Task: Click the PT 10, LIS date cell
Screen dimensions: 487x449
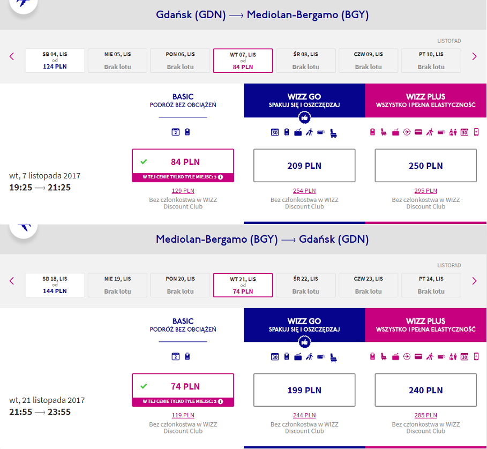Action: [431, 61]
